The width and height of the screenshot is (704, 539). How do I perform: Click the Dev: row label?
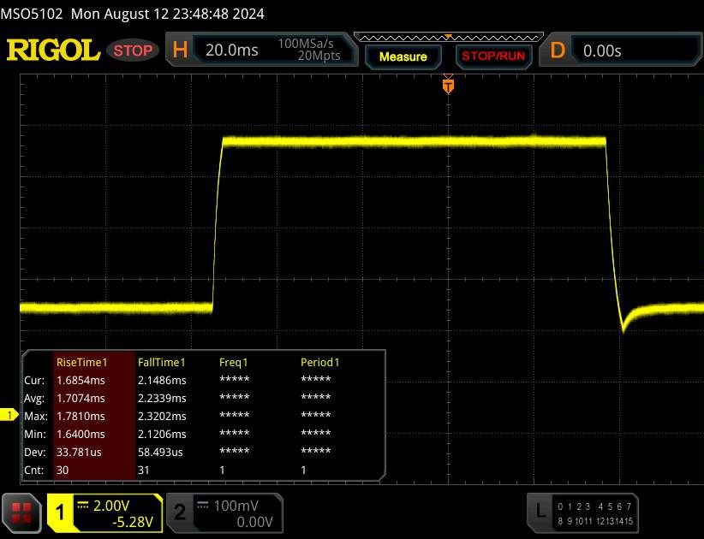pos(34,452)
